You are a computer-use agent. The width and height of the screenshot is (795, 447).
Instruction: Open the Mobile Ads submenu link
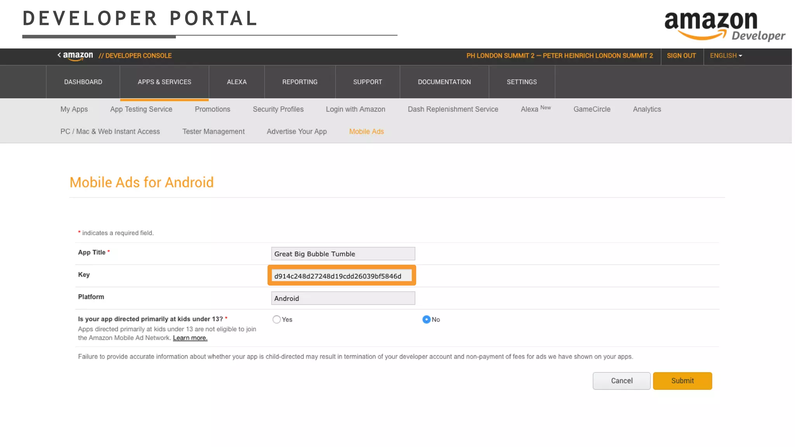[x=366, y=132]
